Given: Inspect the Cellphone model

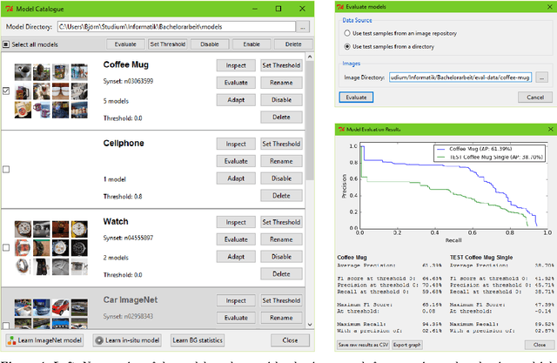Looking at the screenshot, I should [236, 144].
